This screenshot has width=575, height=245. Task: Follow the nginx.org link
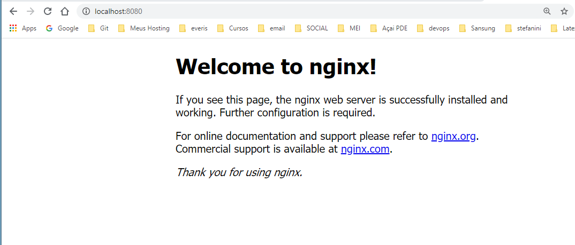point(453,136)
